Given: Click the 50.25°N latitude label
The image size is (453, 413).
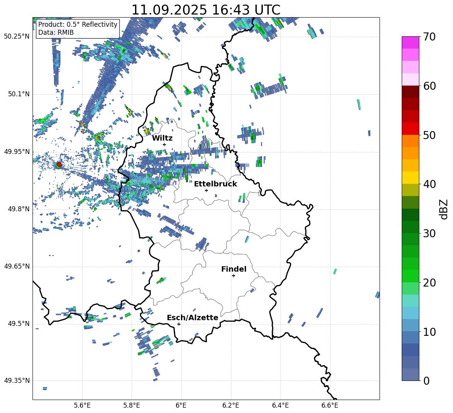Looking at the screenshot, I should 17,37.
